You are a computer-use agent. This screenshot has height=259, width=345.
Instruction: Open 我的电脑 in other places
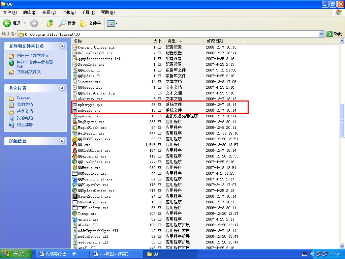pos(25,118)
